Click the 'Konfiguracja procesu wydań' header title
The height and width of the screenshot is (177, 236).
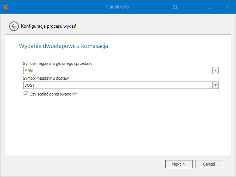[x=49, y=26]
